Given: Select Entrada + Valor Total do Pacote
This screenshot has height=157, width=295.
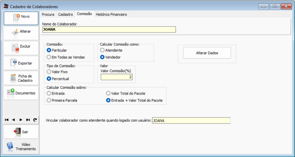Looking at the screenshot, I should click(x=134, y=100).
